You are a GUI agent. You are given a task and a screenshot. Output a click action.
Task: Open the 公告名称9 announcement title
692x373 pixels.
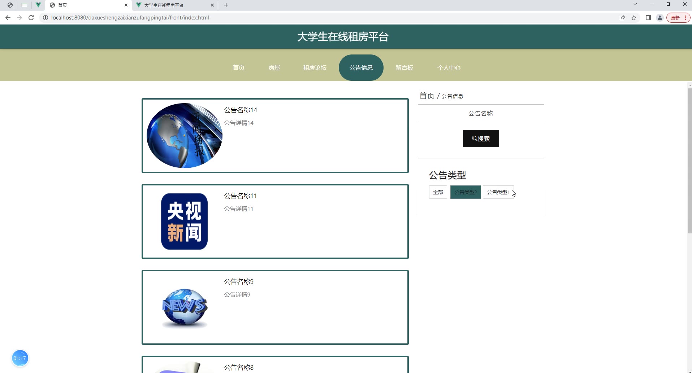click(239, 282)
